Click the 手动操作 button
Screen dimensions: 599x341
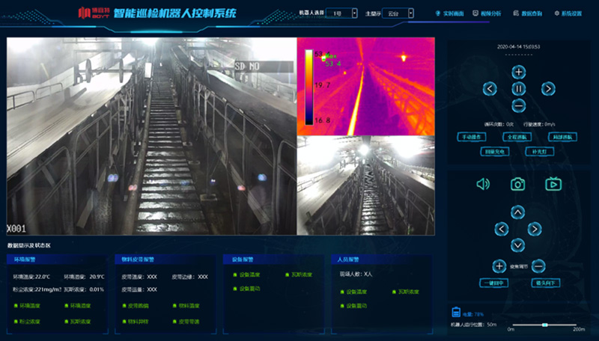pyautogui.click(x=472, y=137)
